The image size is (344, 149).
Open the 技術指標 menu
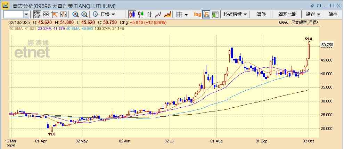click(x=235, y=14)
